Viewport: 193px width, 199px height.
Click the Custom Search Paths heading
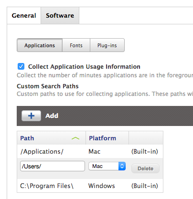click(48, 86)
